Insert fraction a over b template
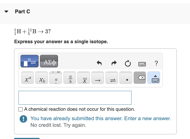Screen dimensions: 190x139 [70, 78]
